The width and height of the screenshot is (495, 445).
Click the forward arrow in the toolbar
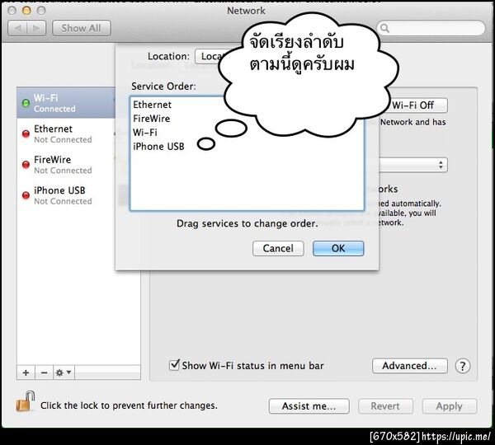[36, 28]
